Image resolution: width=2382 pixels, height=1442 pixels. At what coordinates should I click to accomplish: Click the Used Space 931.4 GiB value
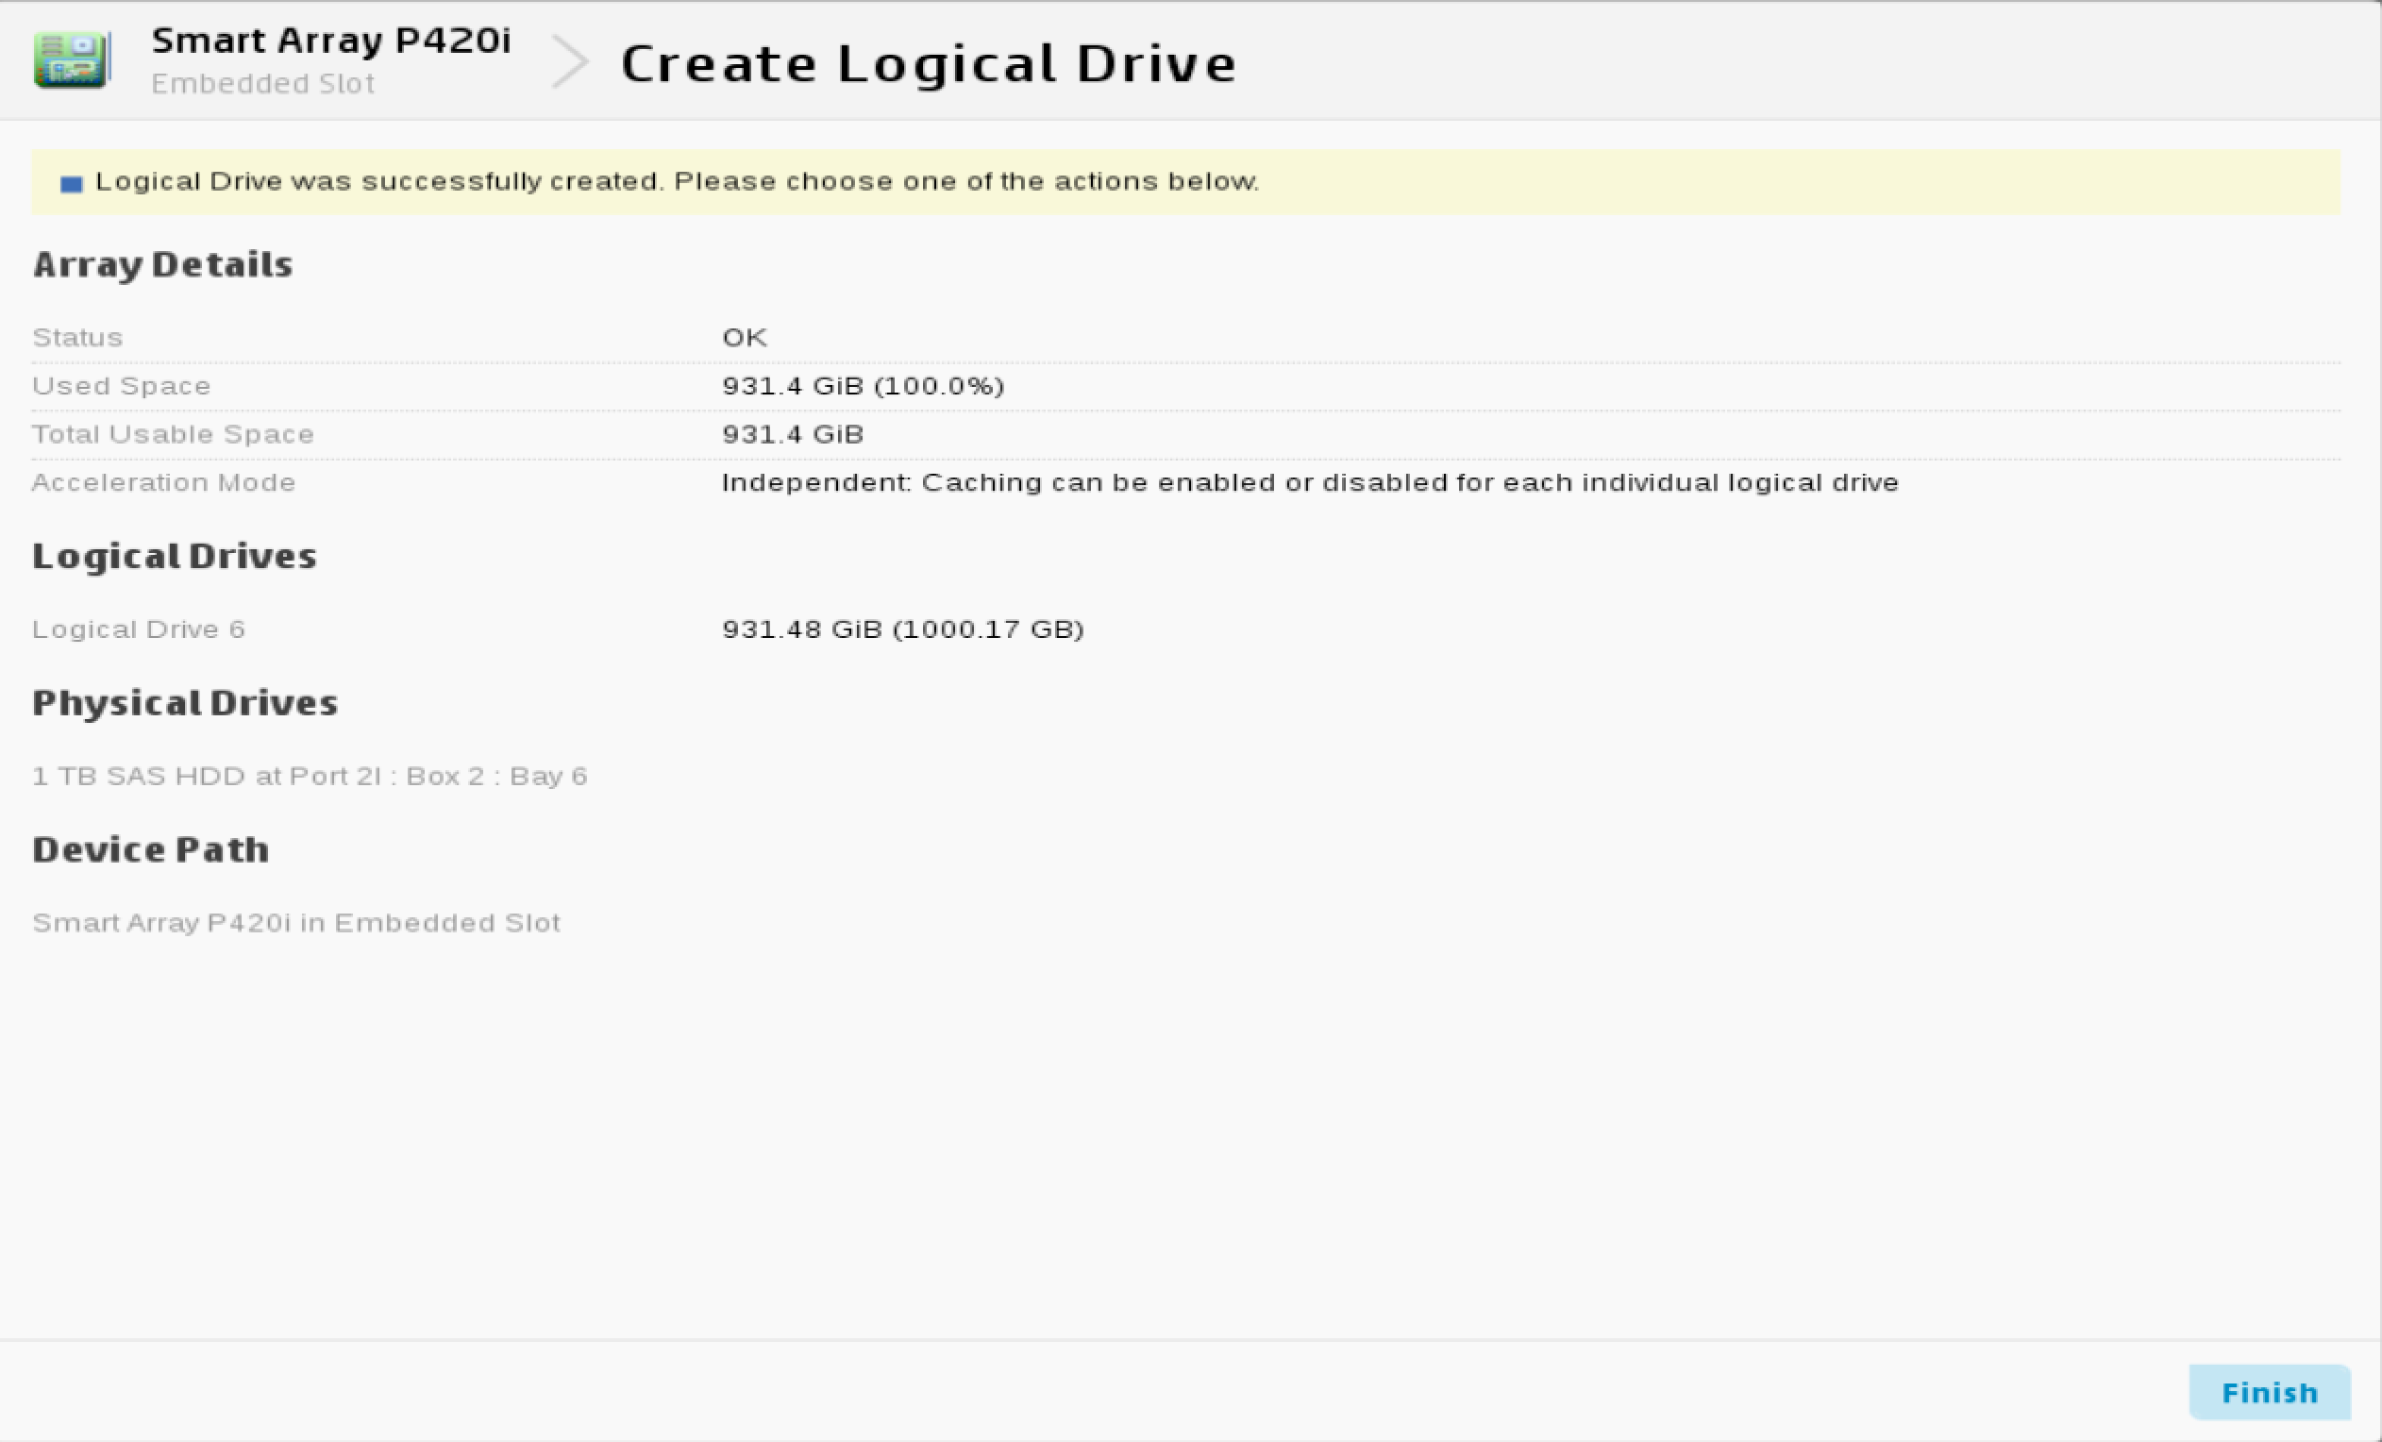(x=863, y=386)
